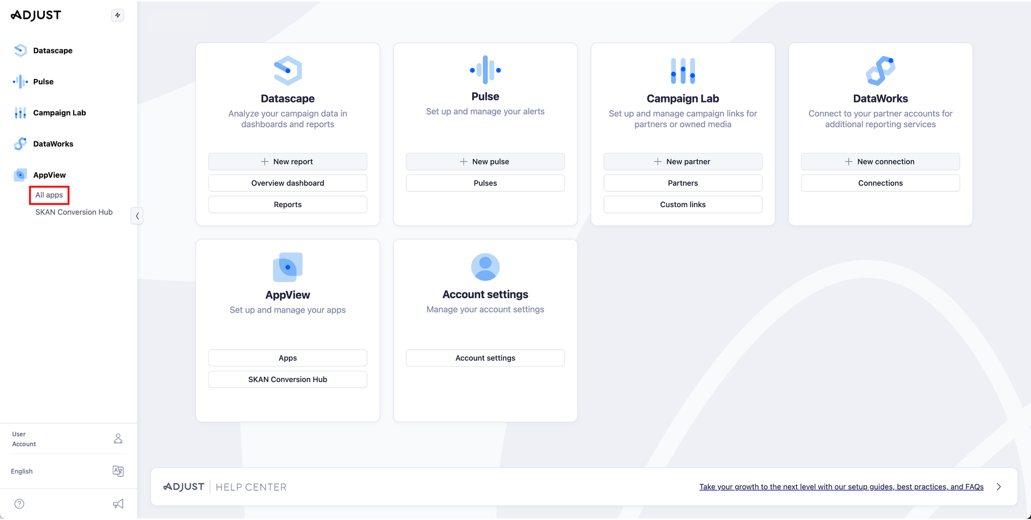This screenshot has width=1031, height=520.
Task: Click the DataWorks card title
Action: tap(880, 99)
